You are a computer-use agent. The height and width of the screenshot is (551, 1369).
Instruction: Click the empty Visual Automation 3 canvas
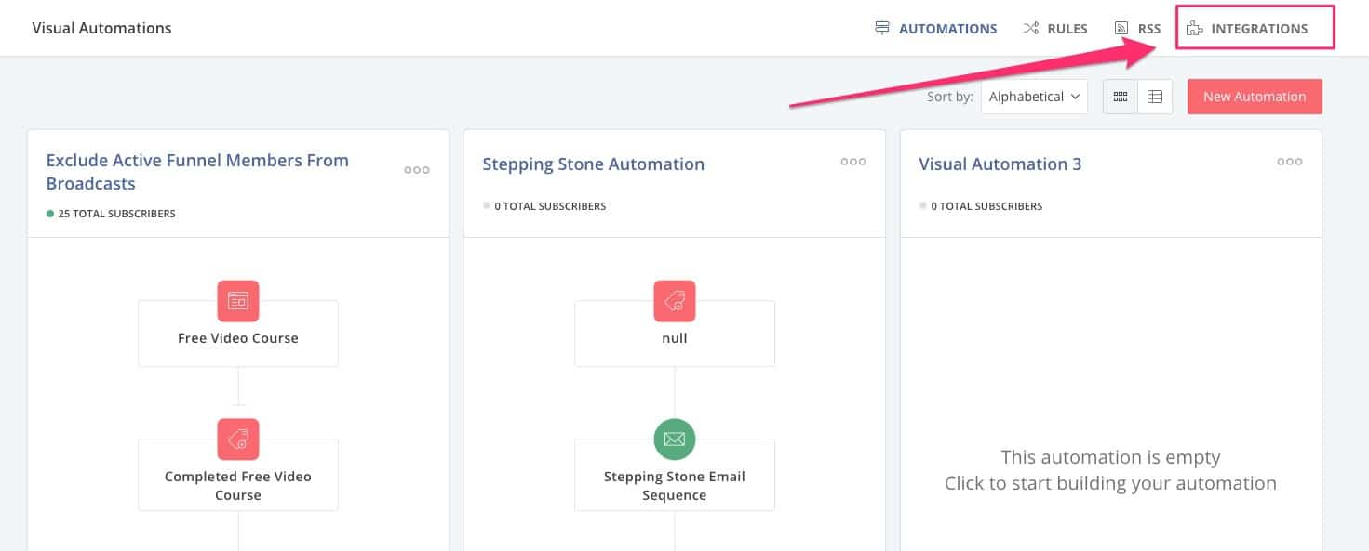(x=1110, y=470)
